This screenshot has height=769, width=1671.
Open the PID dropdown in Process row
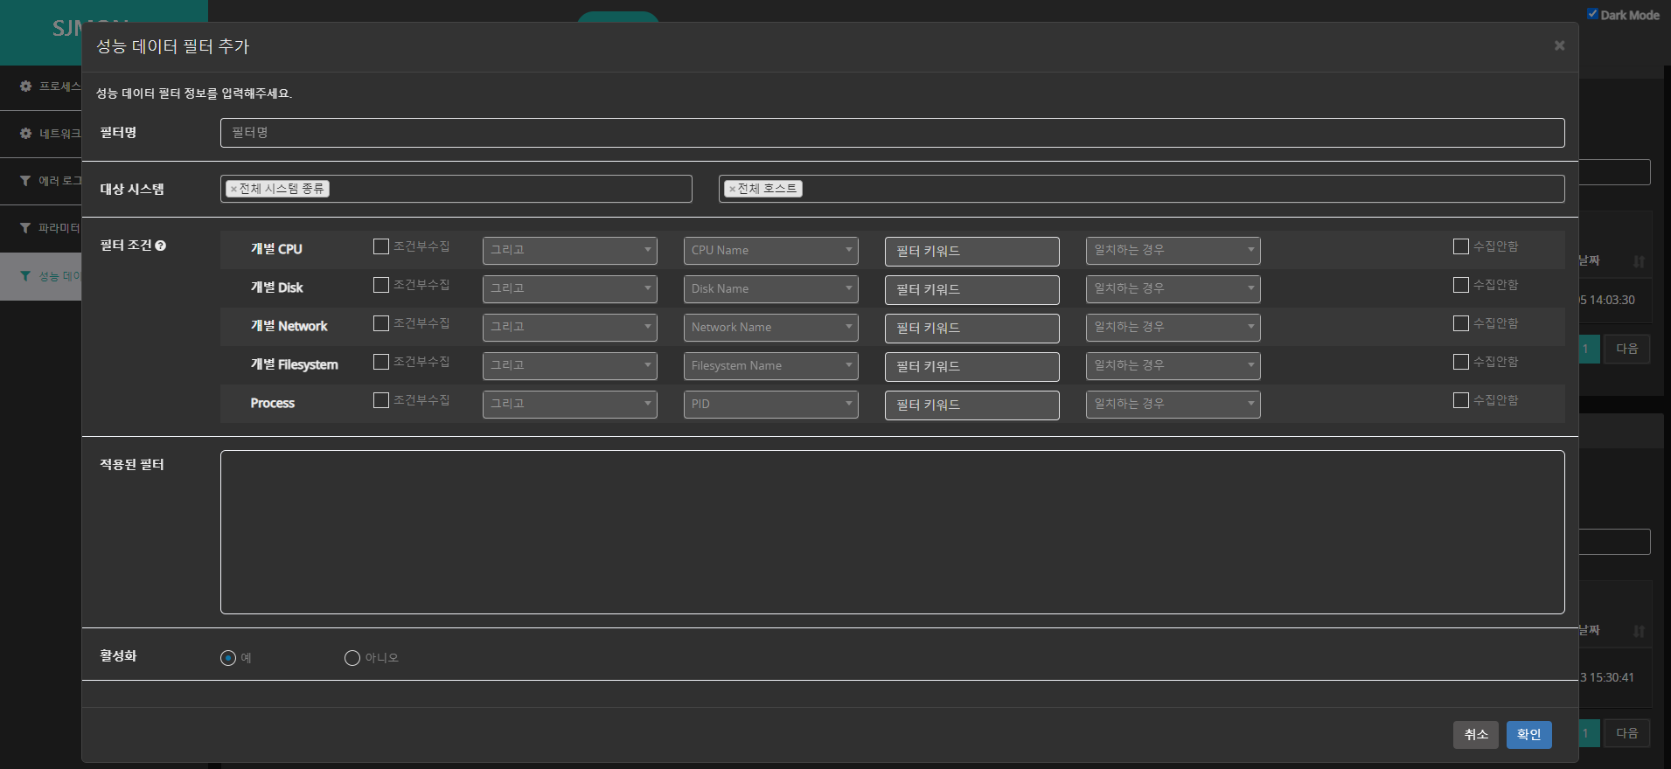[771, 404]
